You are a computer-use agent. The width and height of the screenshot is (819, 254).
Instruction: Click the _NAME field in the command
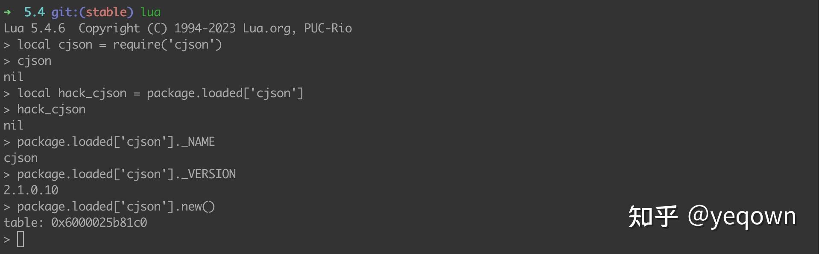pyautogui.click(x=198, y=142)
